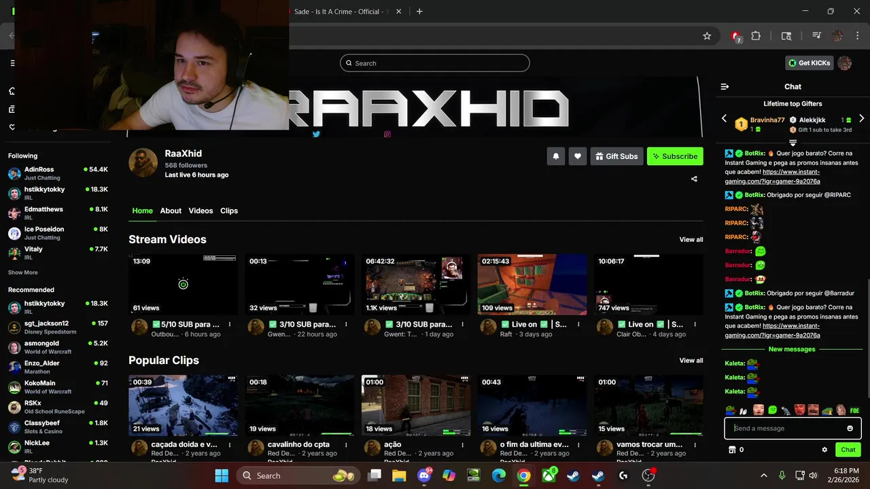Send message with green Chat button

pyautogui.click(x=848, y=450)
